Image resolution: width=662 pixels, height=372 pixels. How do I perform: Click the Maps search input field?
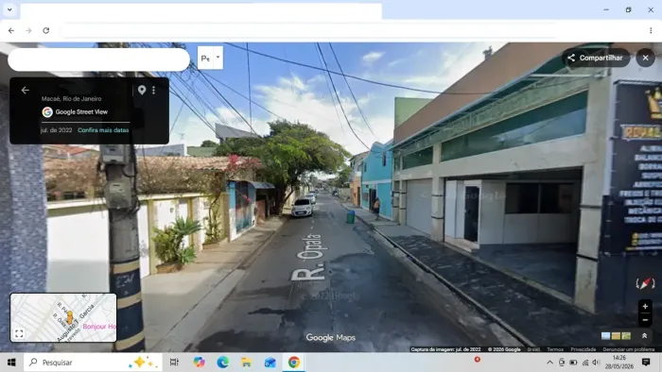[x=98, y=59]
